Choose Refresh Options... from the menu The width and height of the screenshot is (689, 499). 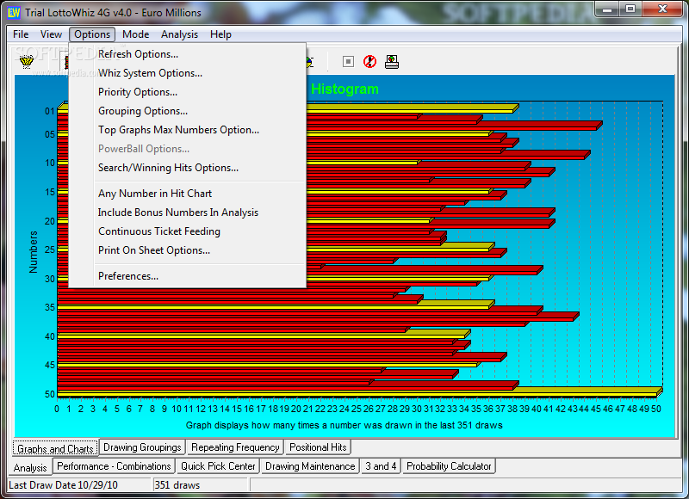(x=188, y=54)
